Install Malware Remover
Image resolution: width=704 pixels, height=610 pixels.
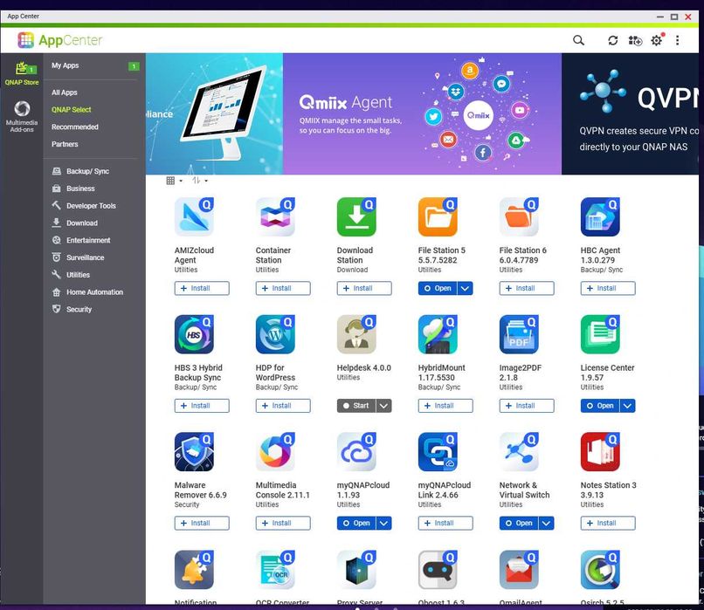(x=202, y=524)
